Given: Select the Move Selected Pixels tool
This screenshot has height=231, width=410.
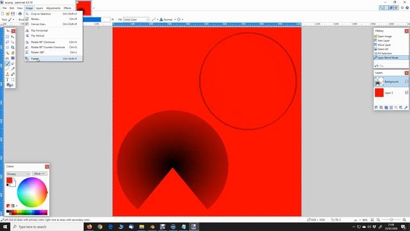Looking at the screenshot, I should 13,37.
